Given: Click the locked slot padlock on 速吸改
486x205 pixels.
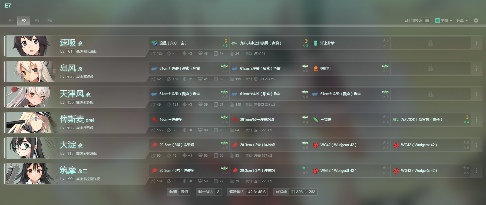Looking at the screenshot, I should coord(431,43).
